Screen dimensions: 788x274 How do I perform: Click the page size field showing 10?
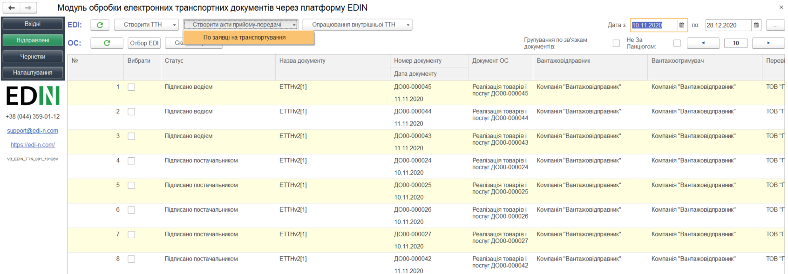click(x=736, y=43)
